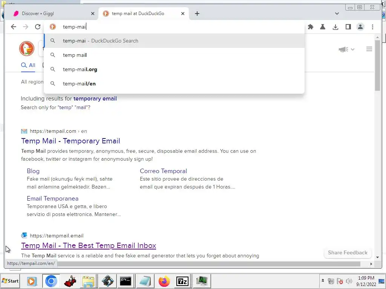386x289 pixels.
Task: Choose the temp-mai DuckDuckGo Search suggestion
Action: click(174, 41)
